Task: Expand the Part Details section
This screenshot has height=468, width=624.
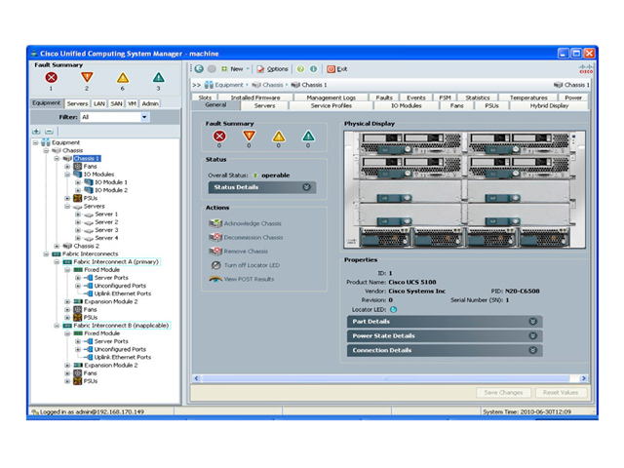Action: [445, 322]
